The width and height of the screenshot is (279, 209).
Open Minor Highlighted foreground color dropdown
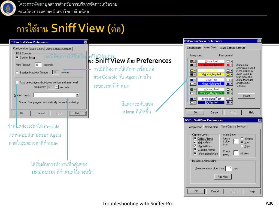pyautogui.click(x=195, y=84)
